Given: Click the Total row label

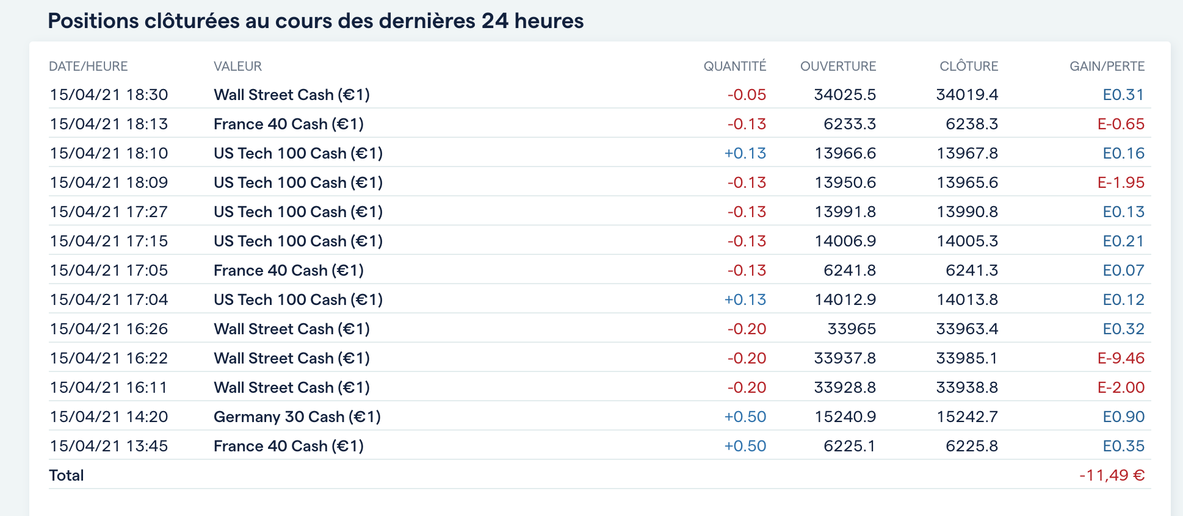Looking at the screenshot, I should (67, 476).
